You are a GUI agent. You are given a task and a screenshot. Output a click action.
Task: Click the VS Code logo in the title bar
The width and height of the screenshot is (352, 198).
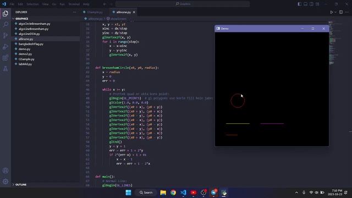tap(4, 4)
